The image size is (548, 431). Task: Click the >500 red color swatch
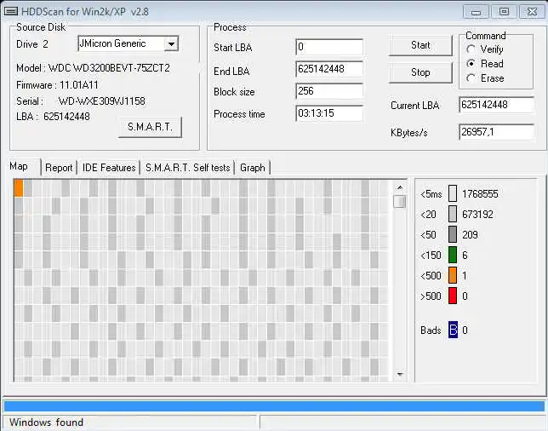click(x=453, y=296)
